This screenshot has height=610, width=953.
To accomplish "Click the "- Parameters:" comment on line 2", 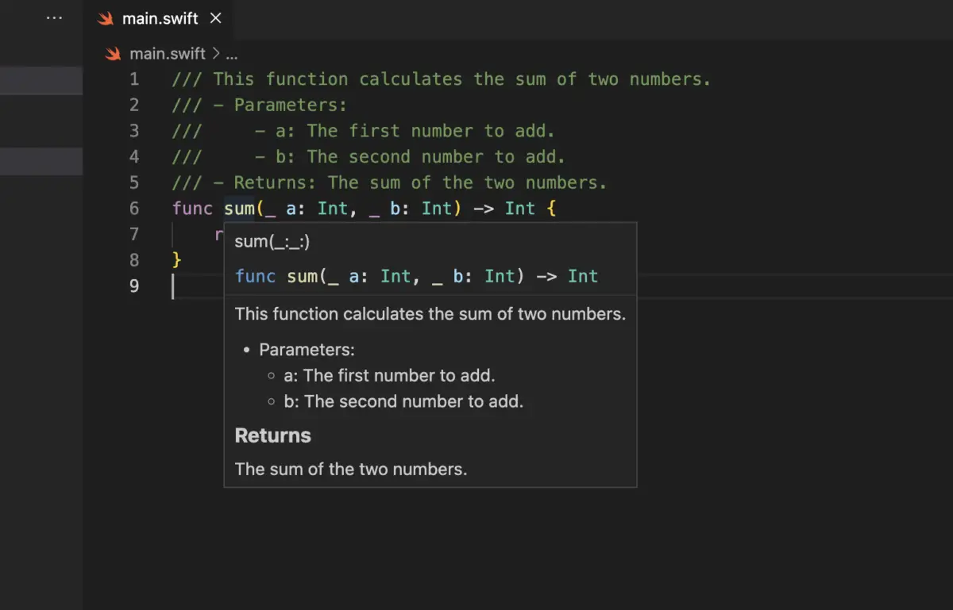I will pyautogui.click(x=280, y=105).
